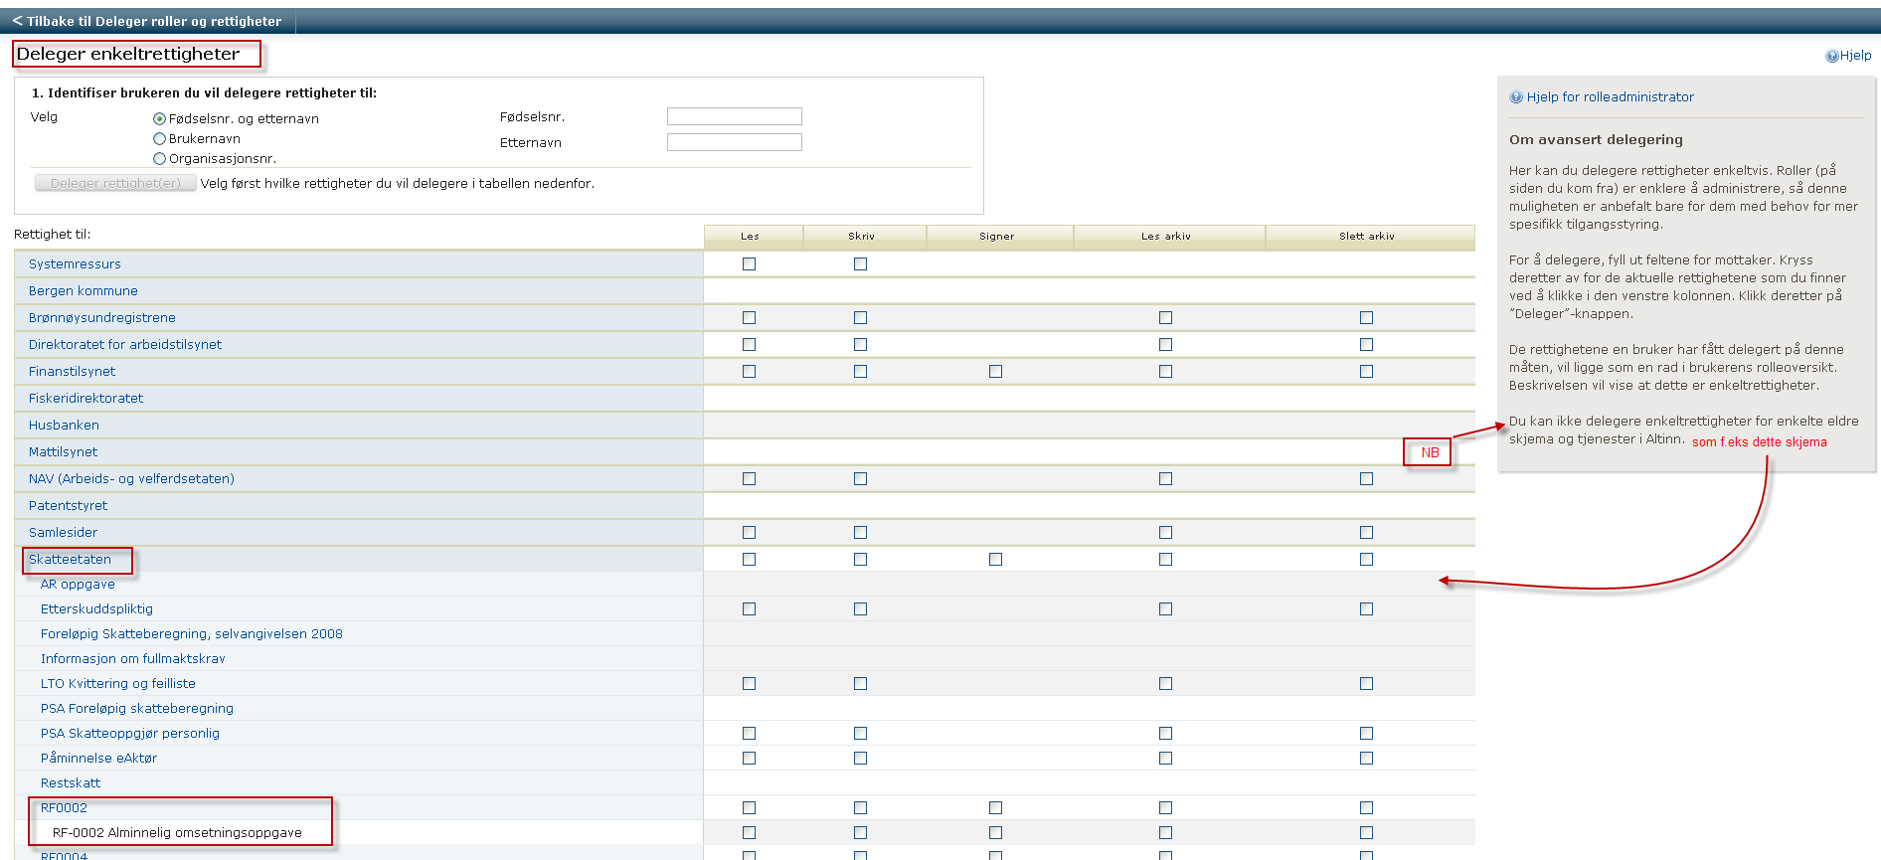Check Signer for Finanstilsynet
This screenshot has width=1881, height=860.
(995, 371)
